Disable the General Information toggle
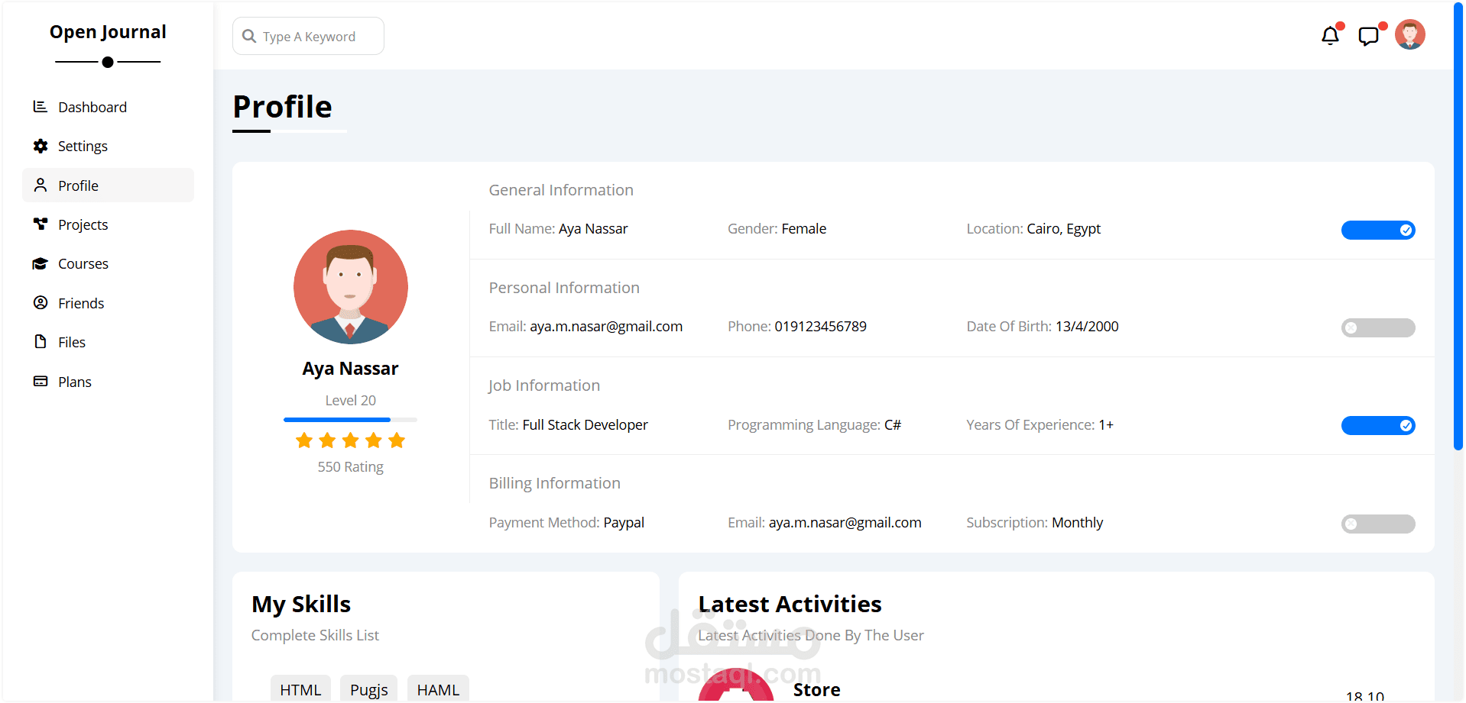The height and width of the screenshot is (703, 1466). [1378, 230]
